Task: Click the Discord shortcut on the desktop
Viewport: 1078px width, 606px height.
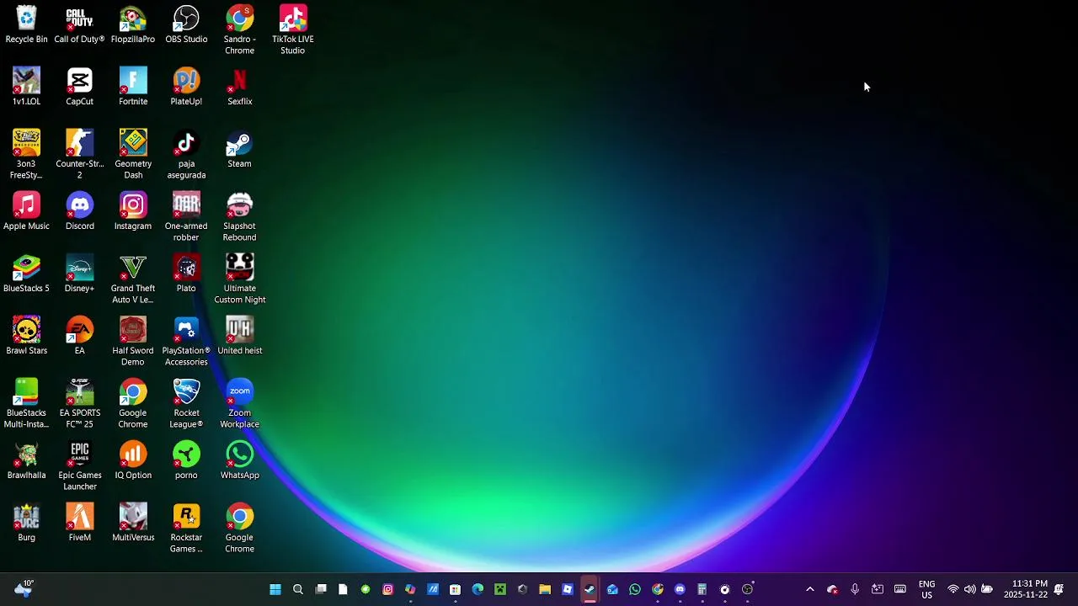Action: [79, 212]
